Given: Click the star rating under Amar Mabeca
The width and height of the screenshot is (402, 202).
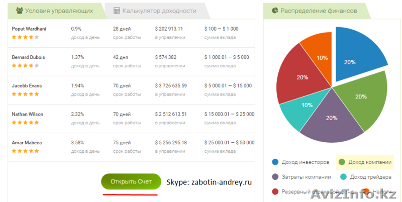Looking at the screenshot, I should pyautogui.click(x=26, y=151).
